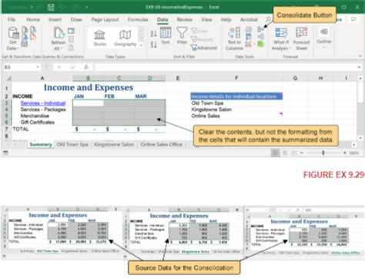This screenshot has width=365, height=279.
Task: Open the Review ribbon tab
Action: pos(184,19)
